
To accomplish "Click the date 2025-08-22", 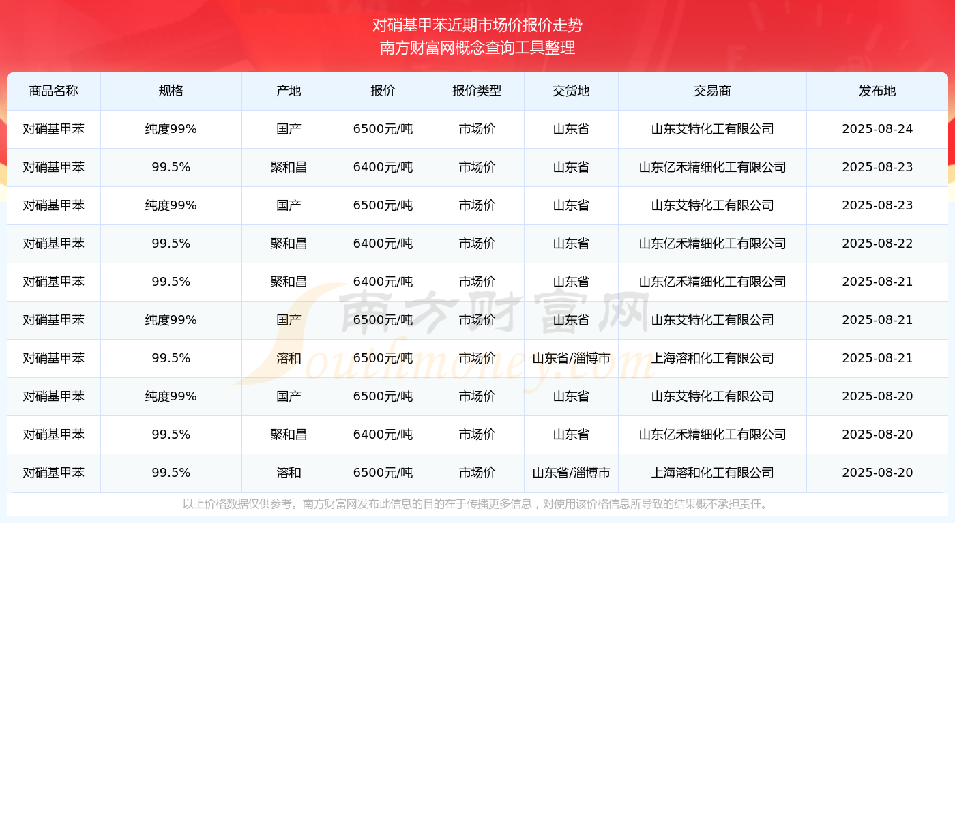I will (877, 244).
